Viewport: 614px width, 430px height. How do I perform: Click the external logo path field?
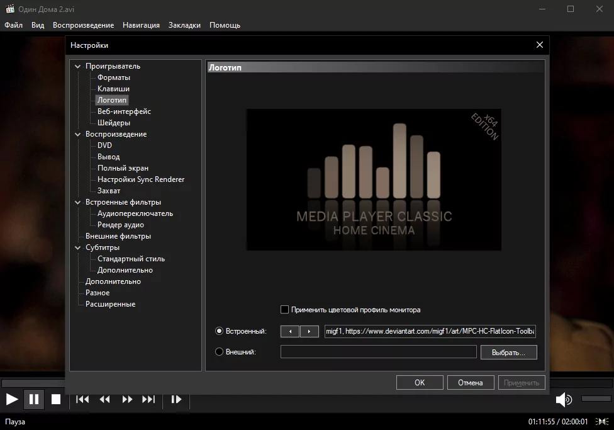378,352
